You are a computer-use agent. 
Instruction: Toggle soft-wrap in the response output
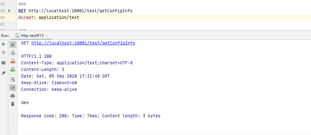pyautogui.click(x=13, y=79)
